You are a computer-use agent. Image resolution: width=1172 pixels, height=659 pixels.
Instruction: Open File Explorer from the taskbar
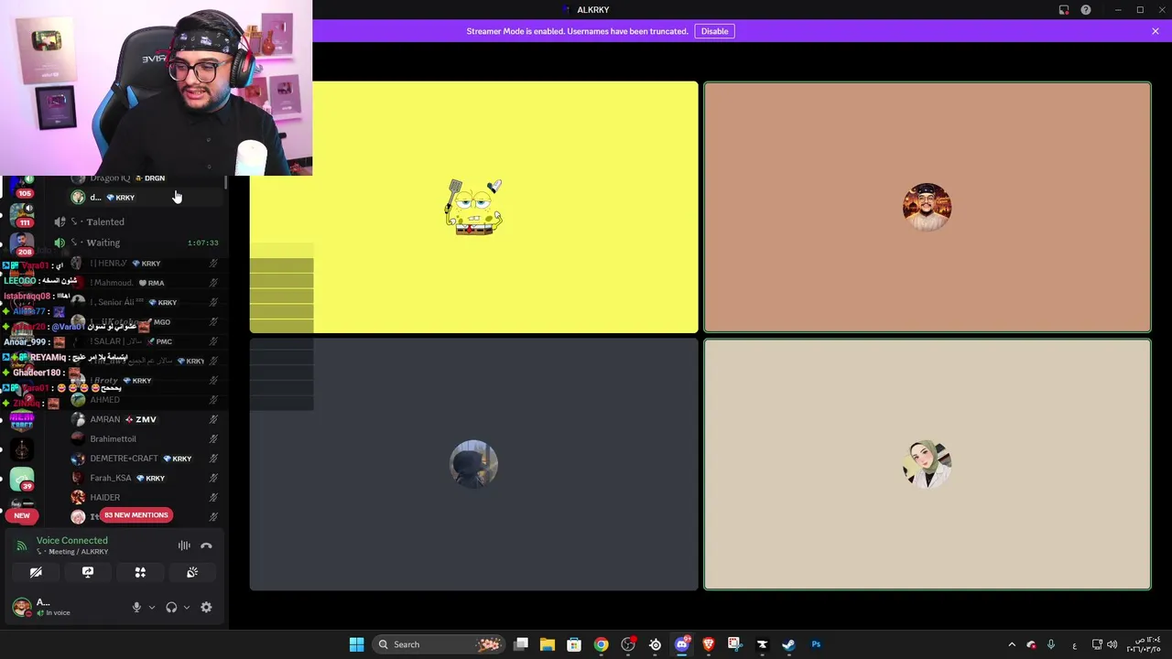[548, 644]
